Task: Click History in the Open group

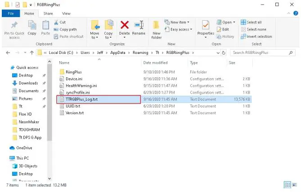Action: tap(225, 36)
